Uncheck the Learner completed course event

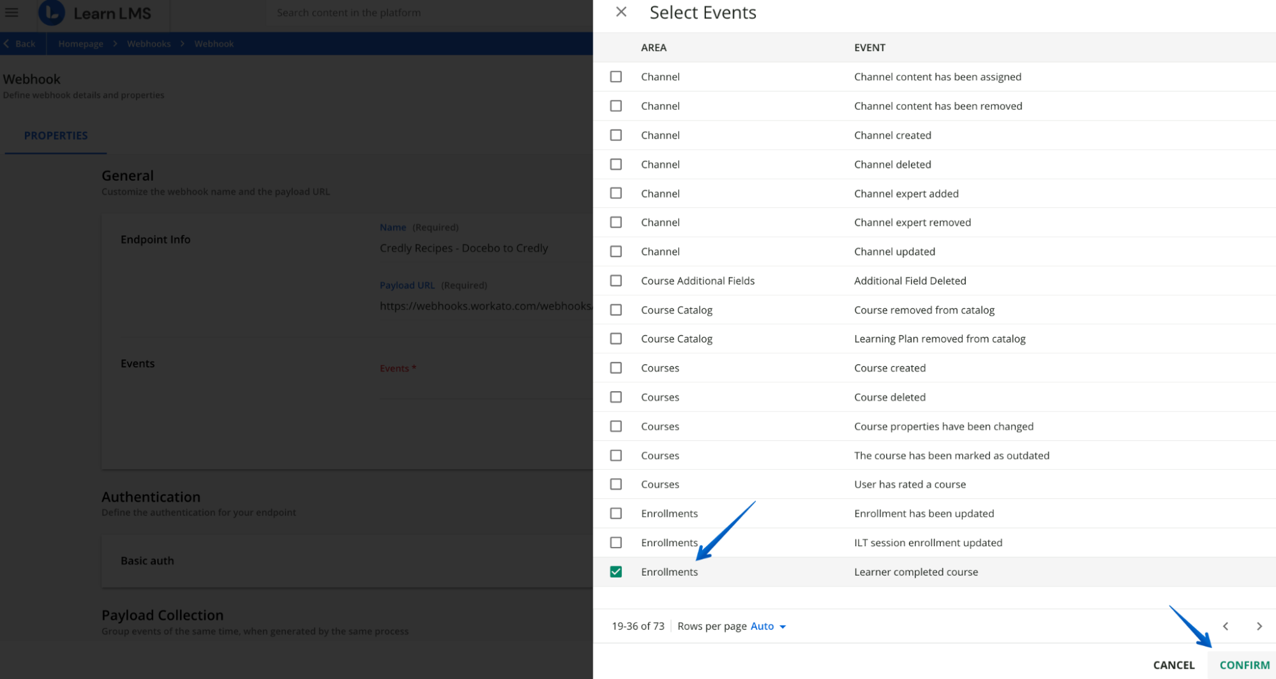pos(616,571)
